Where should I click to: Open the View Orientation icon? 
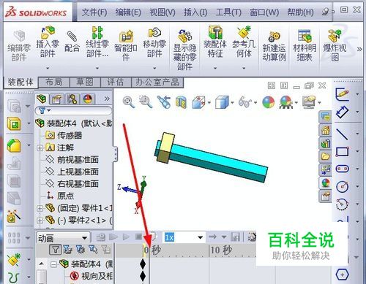199,102
